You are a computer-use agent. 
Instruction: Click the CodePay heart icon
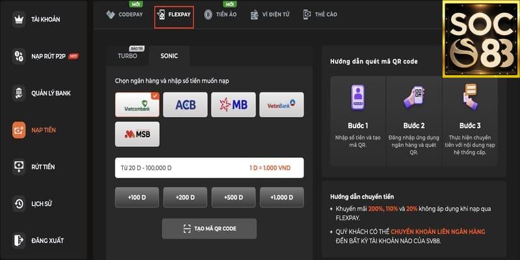coord(110,14)
